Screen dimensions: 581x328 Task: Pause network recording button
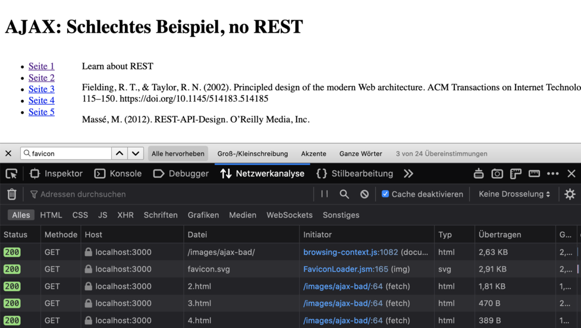[x=325, y=194]
